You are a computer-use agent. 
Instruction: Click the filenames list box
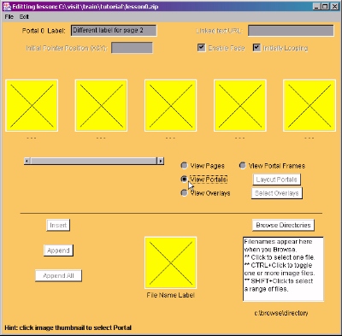tap(283, 268)
